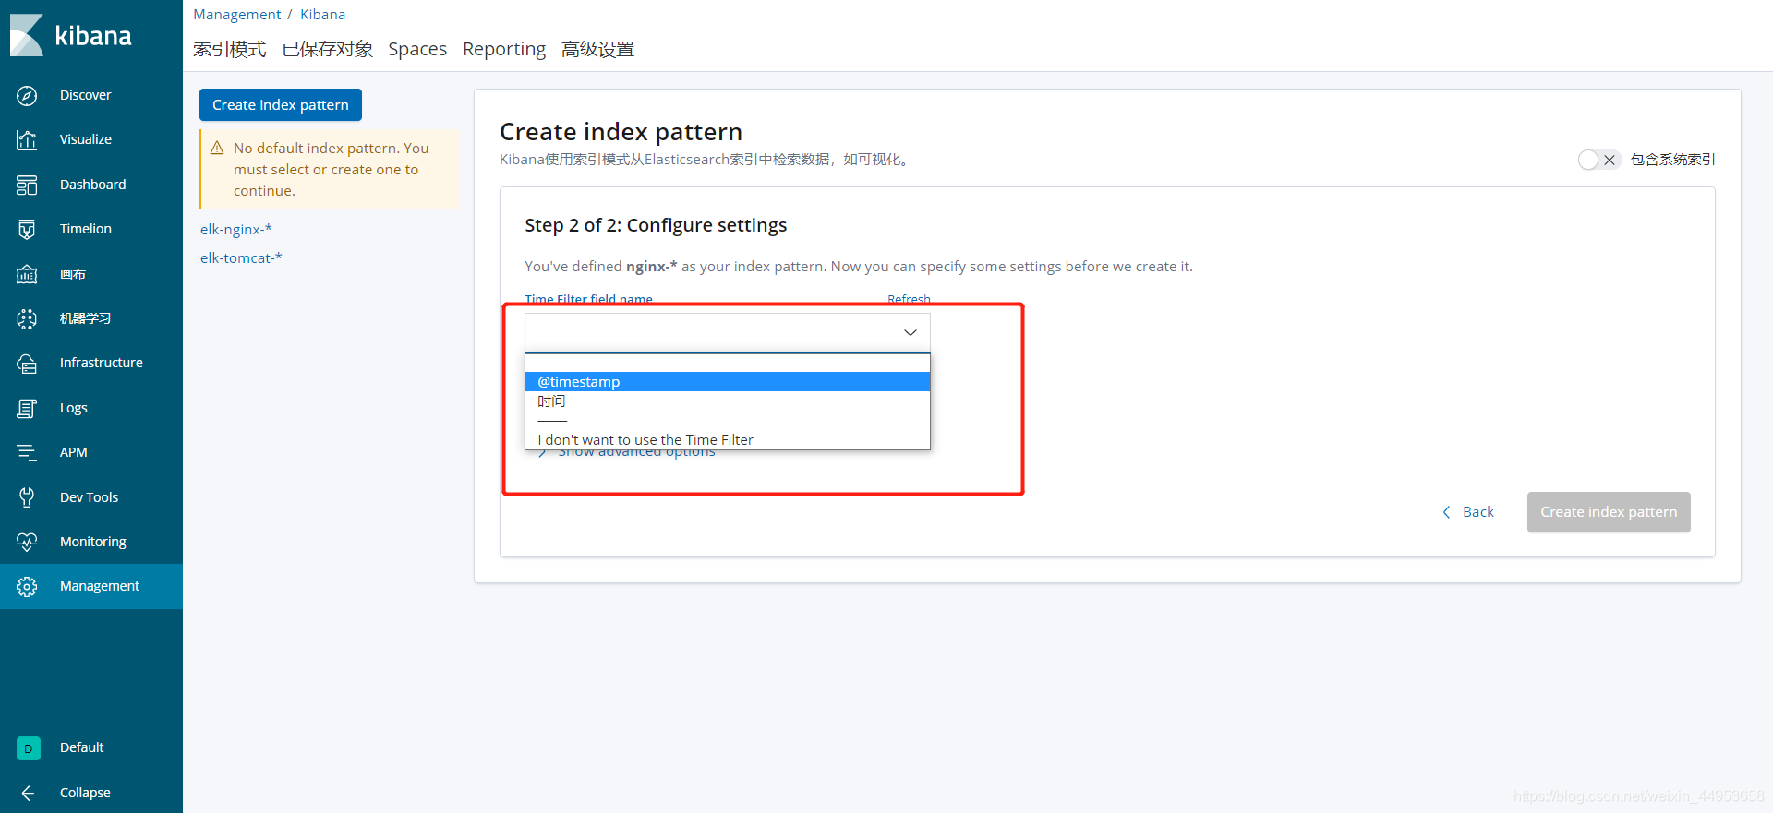Click Management breadcrumb link
Screen dimensions: 1773x813
pyautogui.click(x=236, y=15)
